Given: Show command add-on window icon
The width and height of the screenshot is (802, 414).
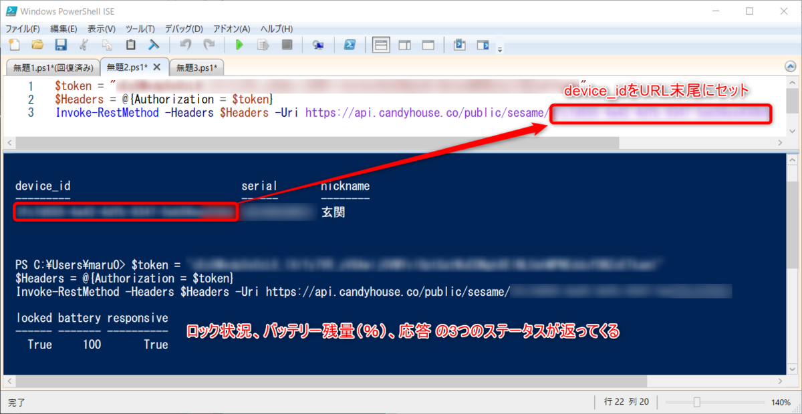Looking at the screenshot, I should coord(459,45).
